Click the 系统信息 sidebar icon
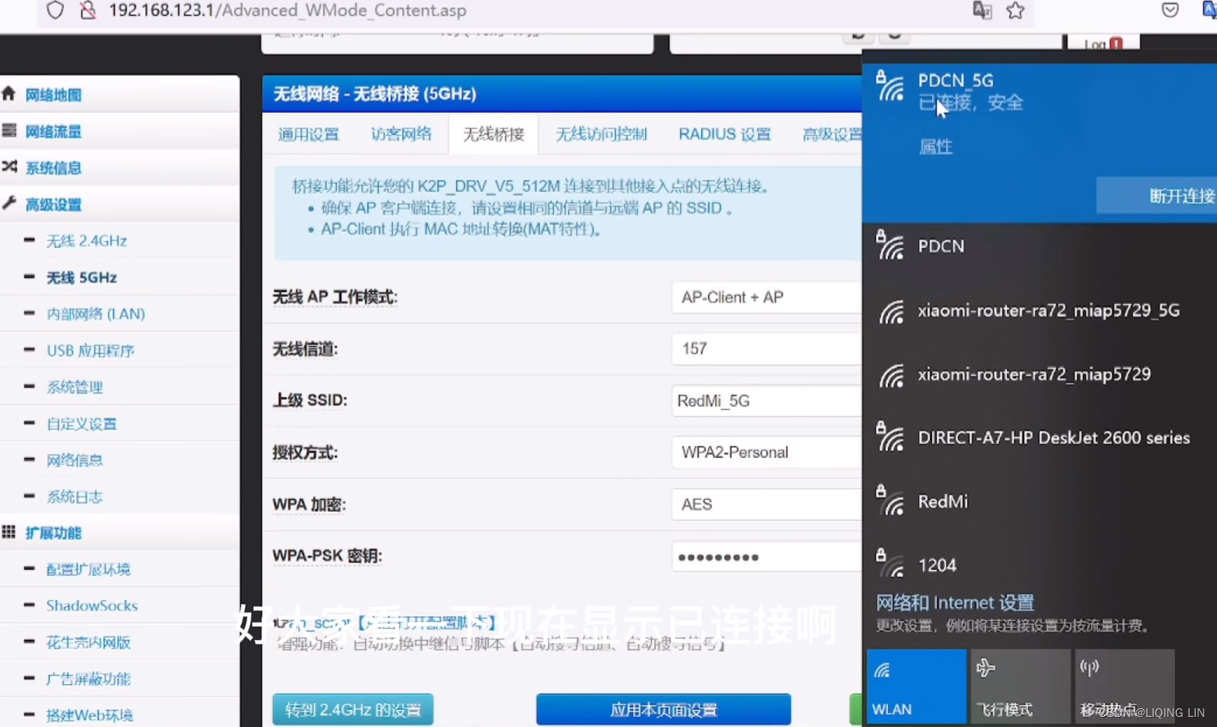Screen dimensions: 1217x727 pos(10,167)
